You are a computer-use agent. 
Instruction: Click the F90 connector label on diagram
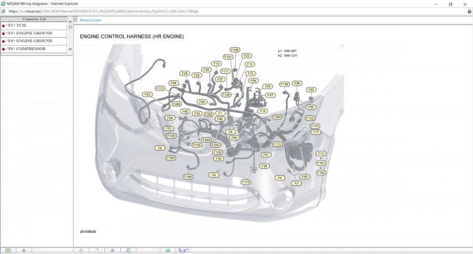[x=311, y=107]
